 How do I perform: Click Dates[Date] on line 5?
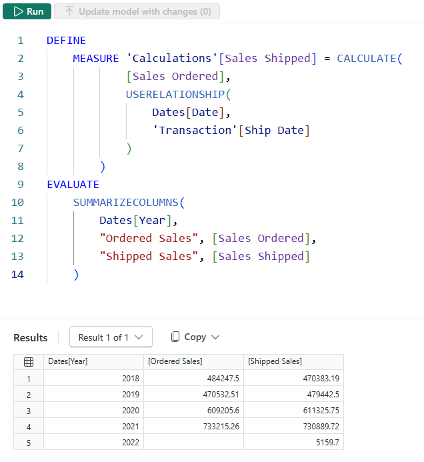pos(189,112)
